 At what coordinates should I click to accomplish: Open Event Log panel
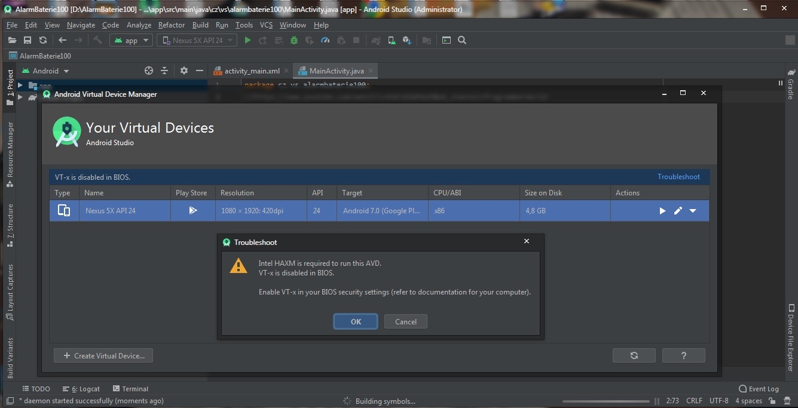coord(759,389)
